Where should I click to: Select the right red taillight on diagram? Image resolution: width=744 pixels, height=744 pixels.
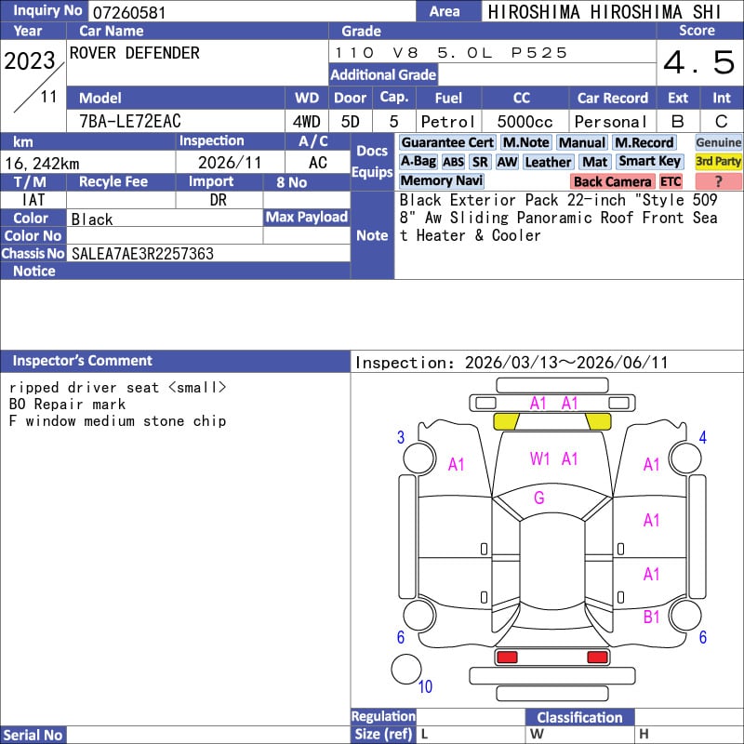coord(598,658)
